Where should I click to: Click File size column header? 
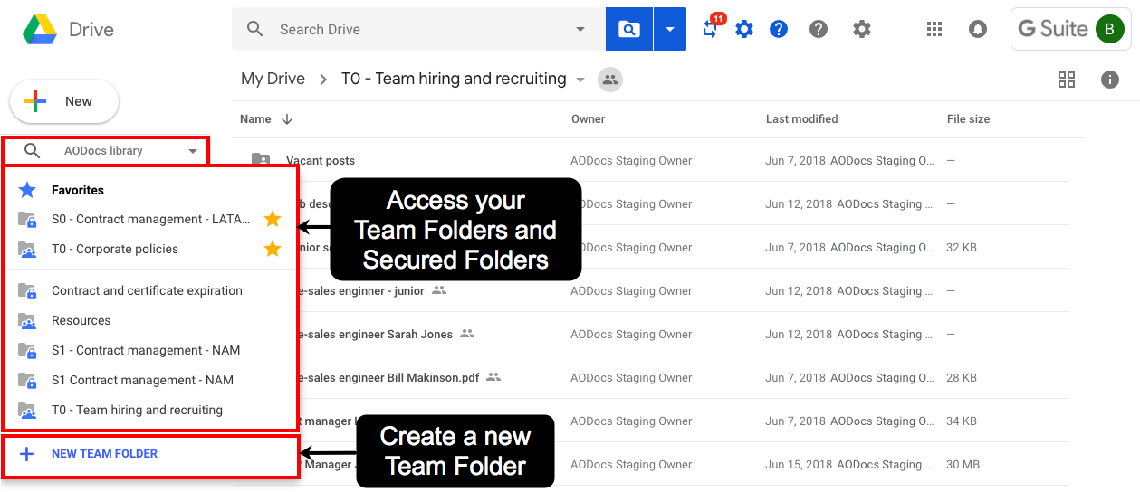pos(968,119)
